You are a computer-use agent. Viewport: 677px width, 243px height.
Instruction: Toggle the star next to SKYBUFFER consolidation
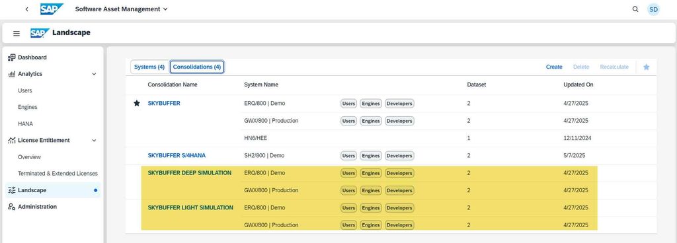tap(137, 104)
